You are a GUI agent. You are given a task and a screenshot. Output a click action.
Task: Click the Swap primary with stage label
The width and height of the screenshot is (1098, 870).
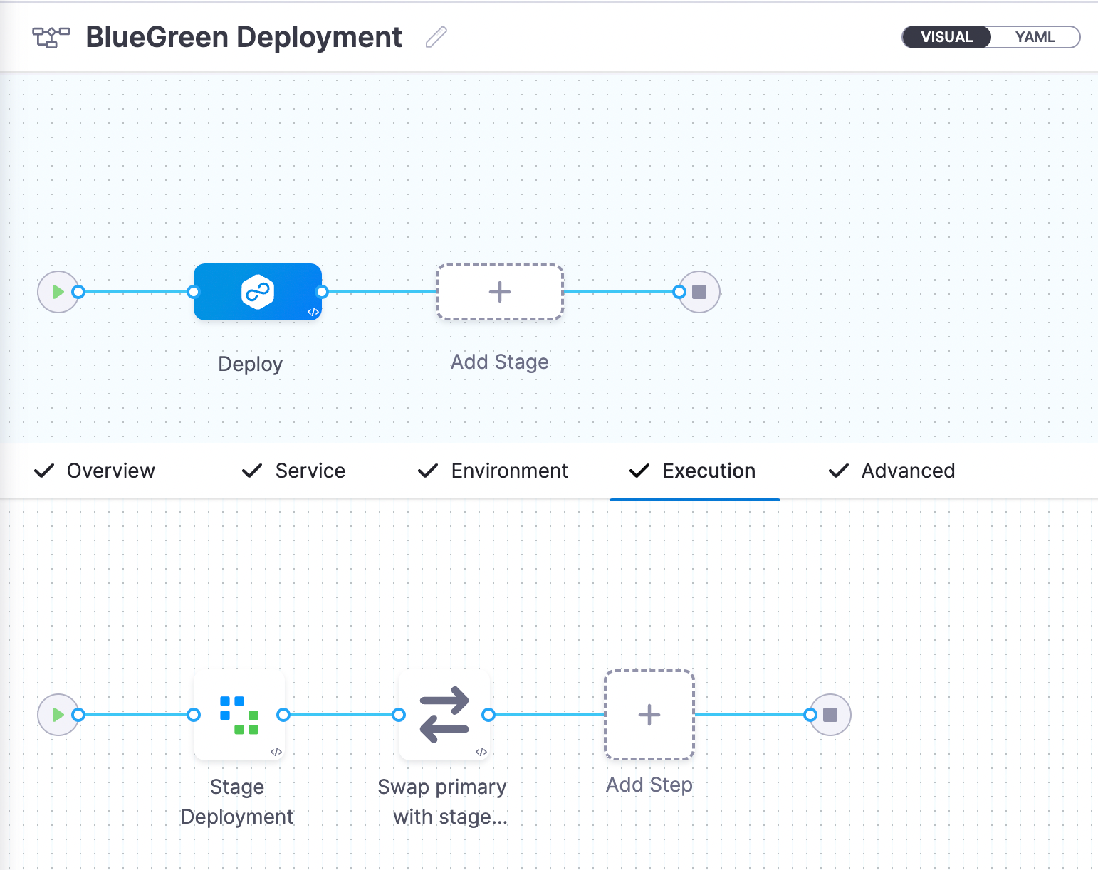tap(443, 802)
